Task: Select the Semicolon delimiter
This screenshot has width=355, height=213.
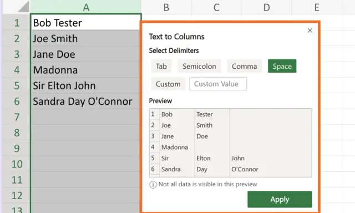Action: click(x=199, y=66)
